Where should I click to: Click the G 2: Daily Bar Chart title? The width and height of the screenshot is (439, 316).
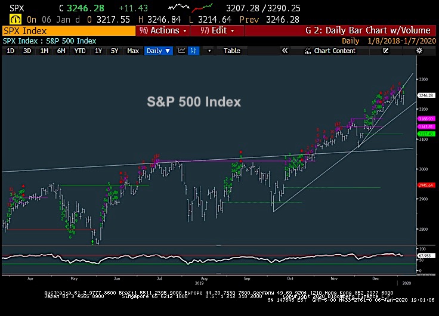[367, 30]
